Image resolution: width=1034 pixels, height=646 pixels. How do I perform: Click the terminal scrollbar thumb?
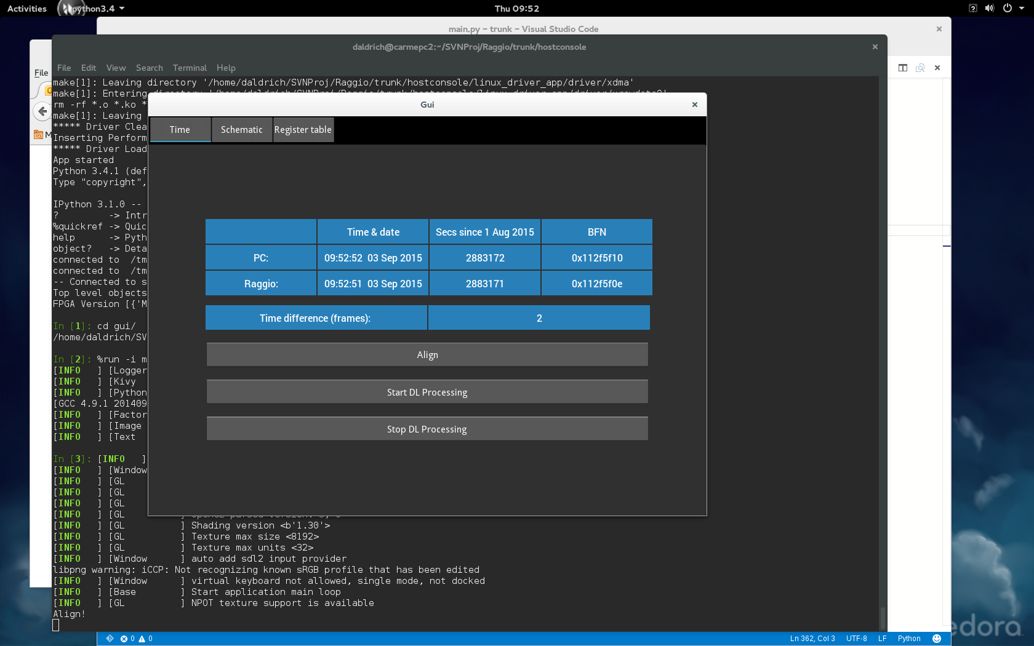[x=883, y=618]
